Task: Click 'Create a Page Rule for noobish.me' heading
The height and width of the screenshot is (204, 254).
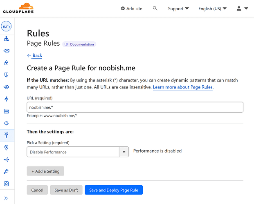Action: [x=81, y=68]
